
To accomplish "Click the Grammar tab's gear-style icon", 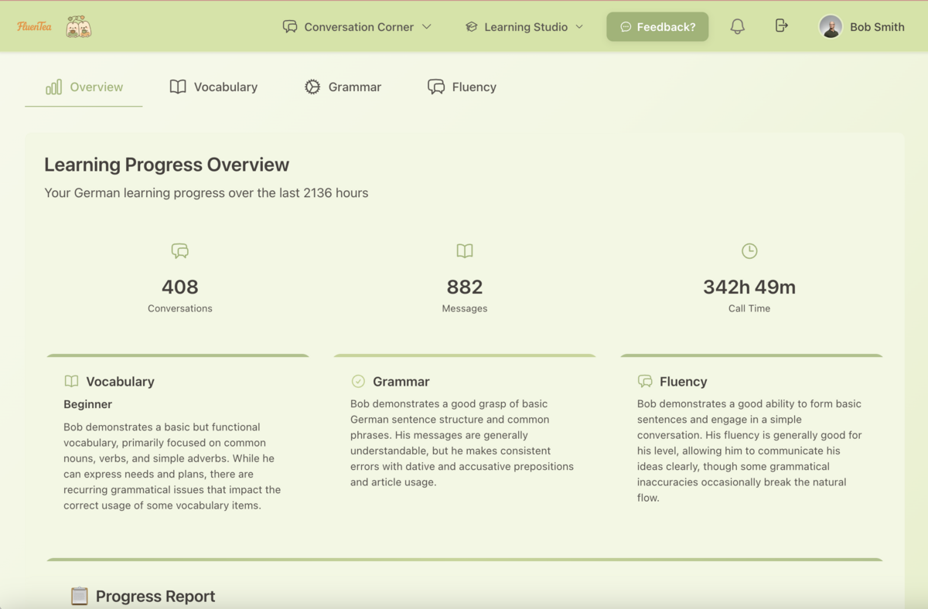I will pos(312,87).
